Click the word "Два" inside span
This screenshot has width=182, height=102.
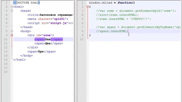[48, 43]
